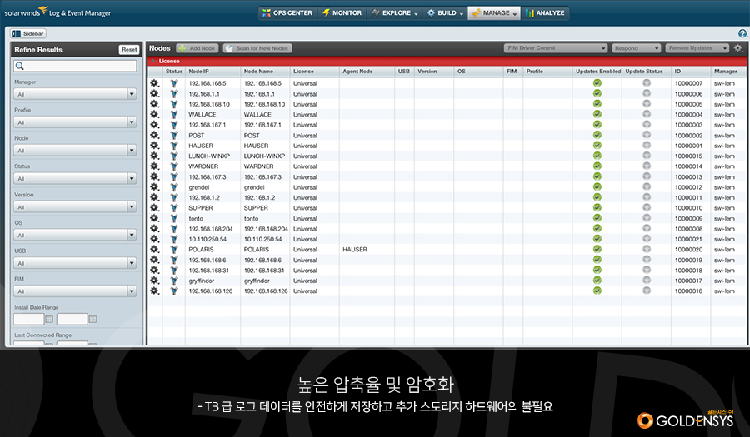Click Updates Enabled checkmark for 192.168.168.126
The width and height of the screenshot is (750, 437).
(x=597, y=291)
